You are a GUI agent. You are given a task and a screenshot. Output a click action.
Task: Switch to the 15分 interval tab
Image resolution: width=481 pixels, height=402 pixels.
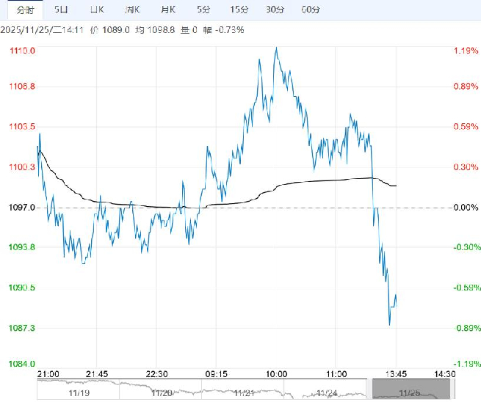[239, 10]
